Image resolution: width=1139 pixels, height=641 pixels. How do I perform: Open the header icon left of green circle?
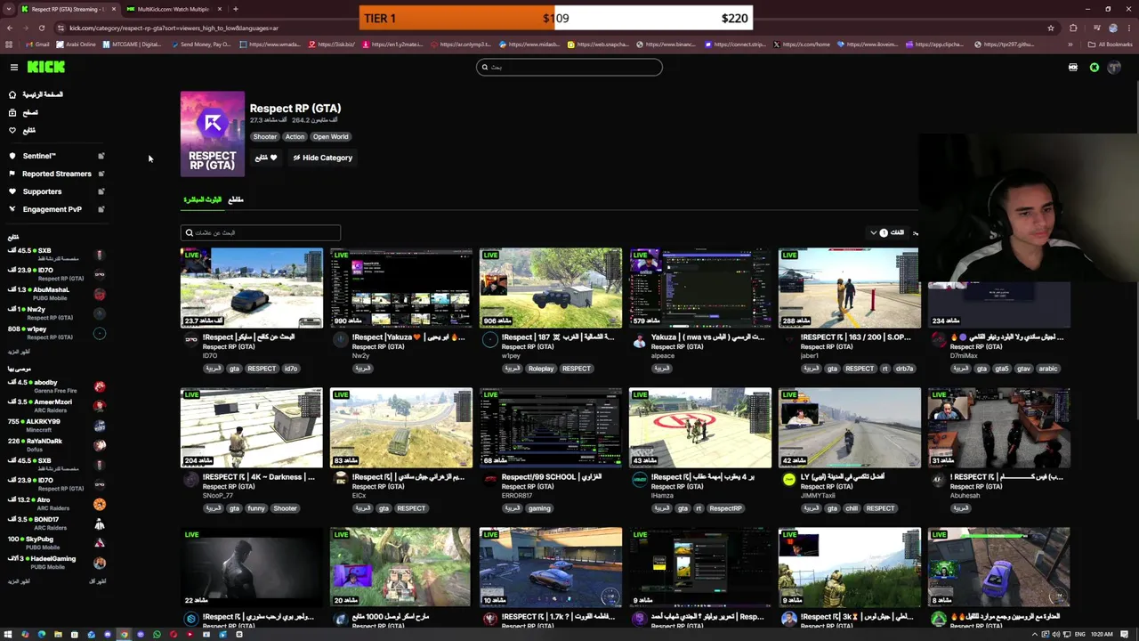(1073, 68)
